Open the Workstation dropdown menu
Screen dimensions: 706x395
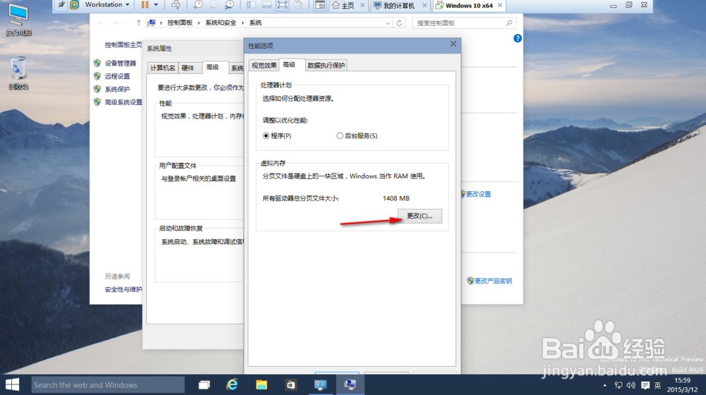107,5
